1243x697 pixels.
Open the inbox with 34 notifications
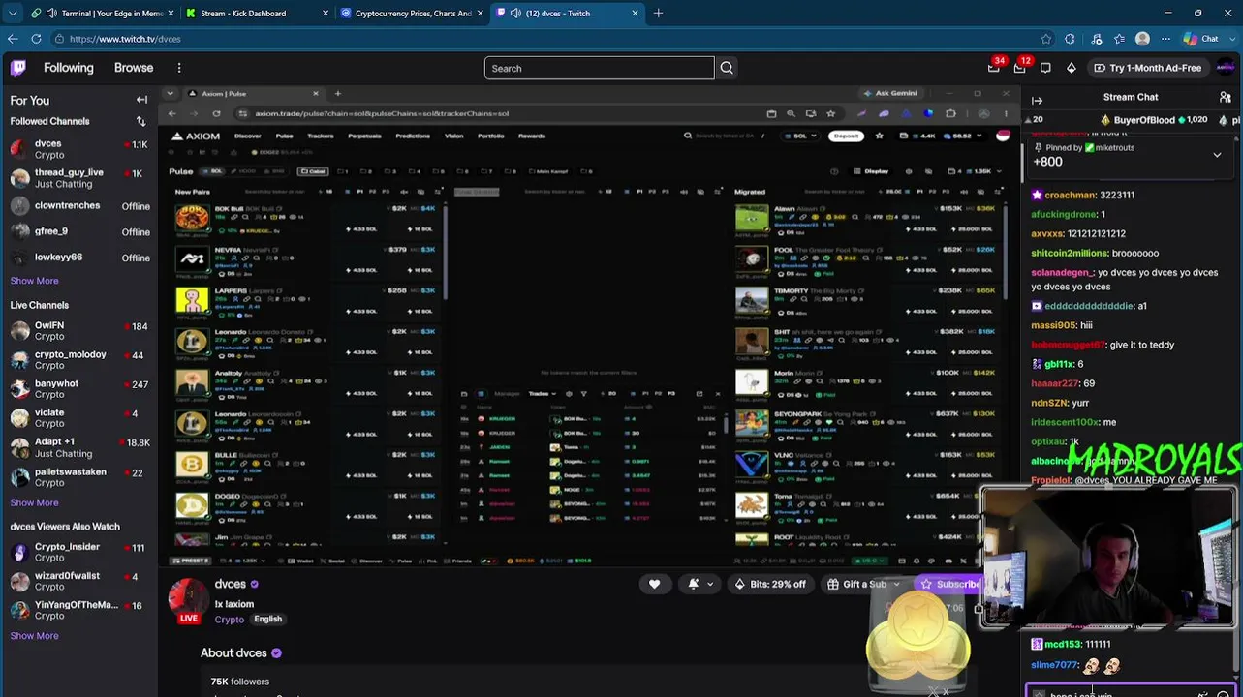994,67
